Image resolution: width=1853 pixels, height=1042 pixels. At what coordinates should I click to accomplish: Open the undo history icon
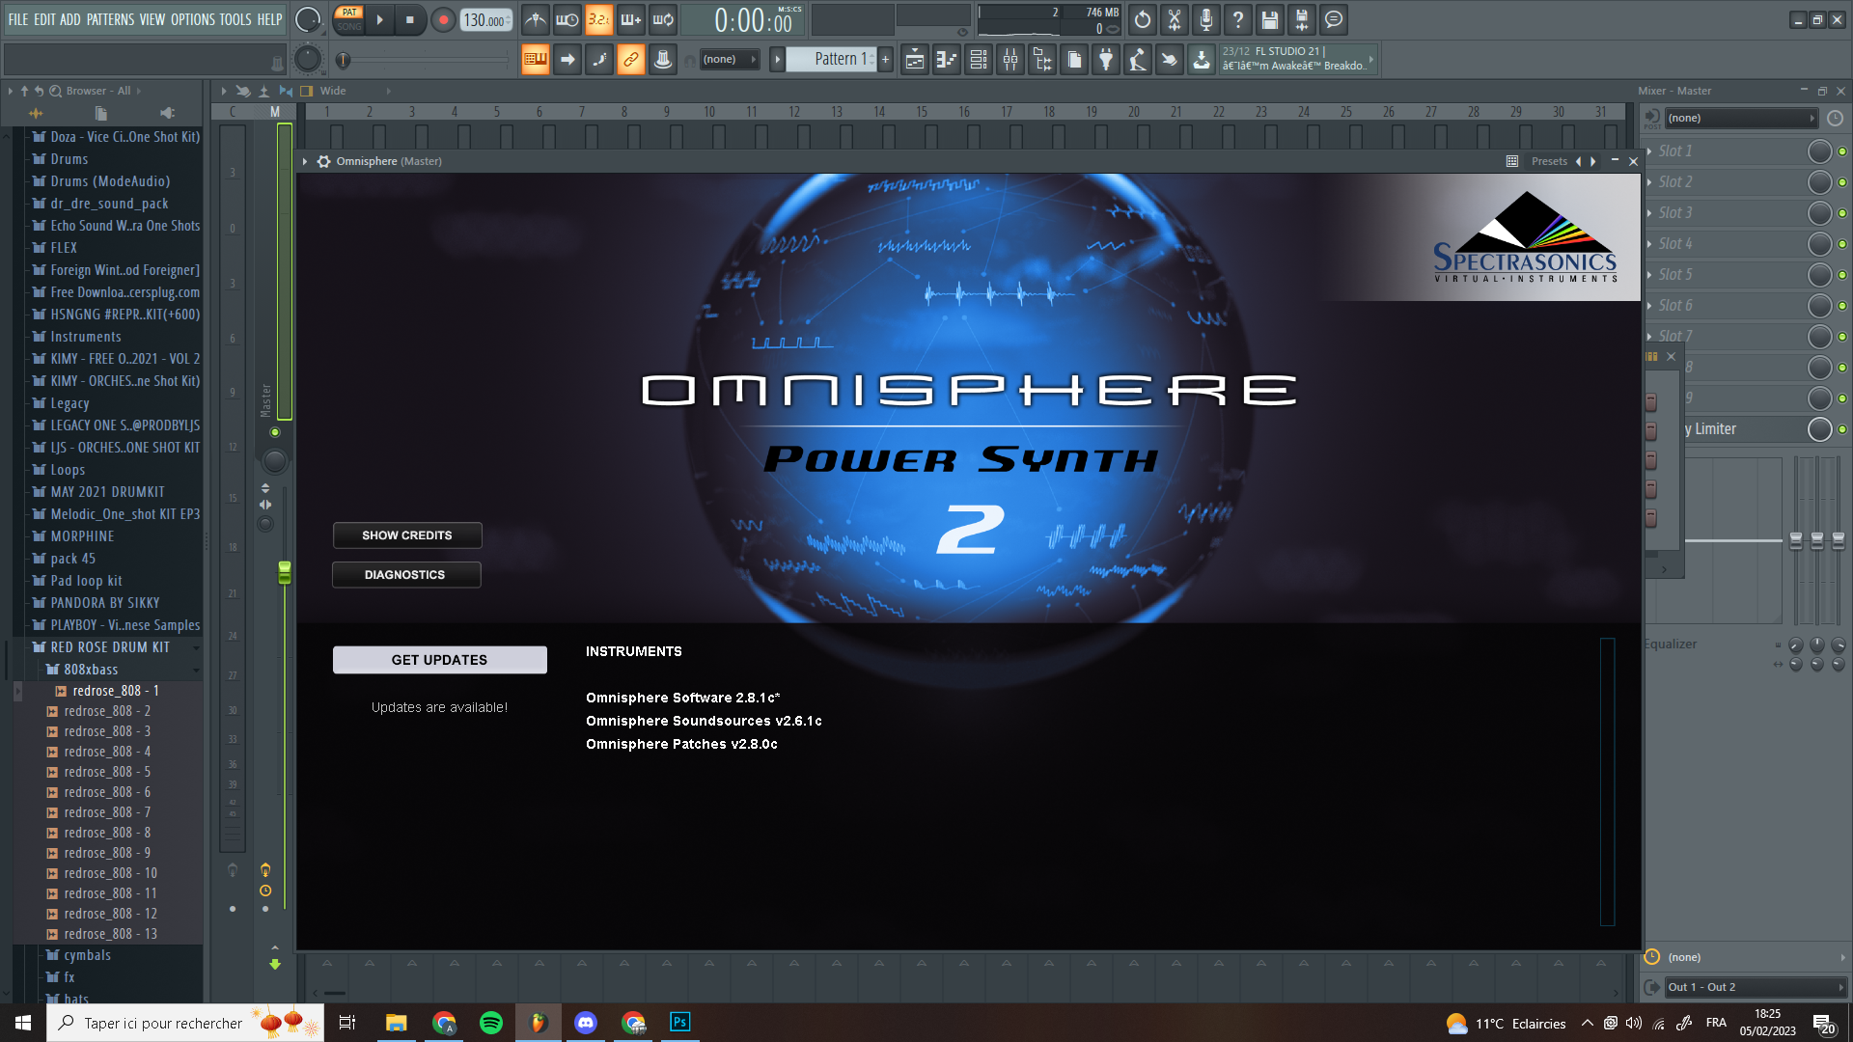[1143, 19]
